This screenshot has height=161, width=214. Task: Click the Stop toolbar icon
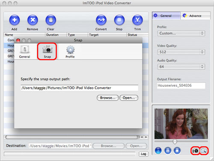pos(119,20)
